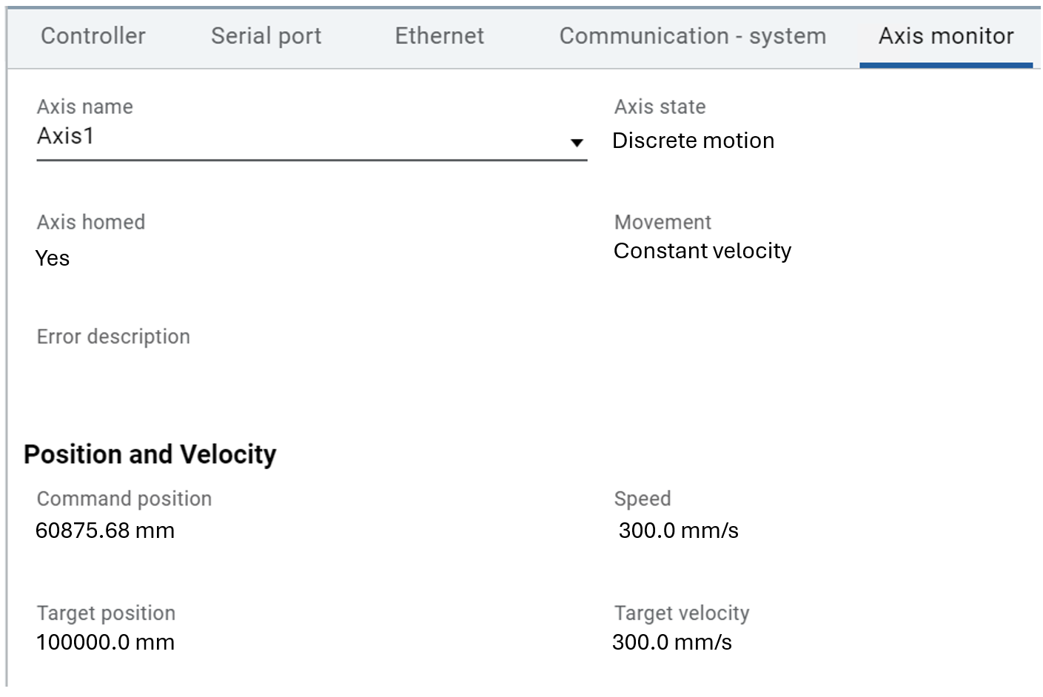Click the 100000.0 mm target position value

pyautogui.click(x=105, y=642)
